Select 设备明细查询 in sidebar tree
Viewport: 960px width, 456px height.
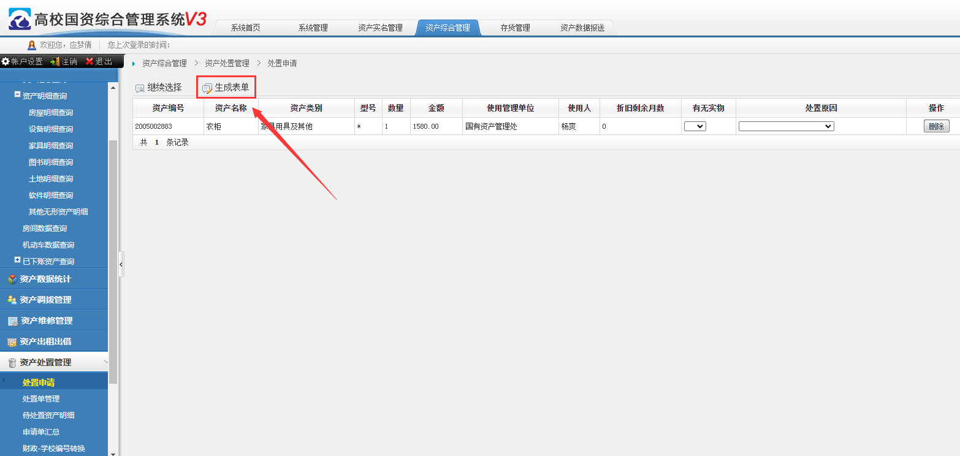51,129
